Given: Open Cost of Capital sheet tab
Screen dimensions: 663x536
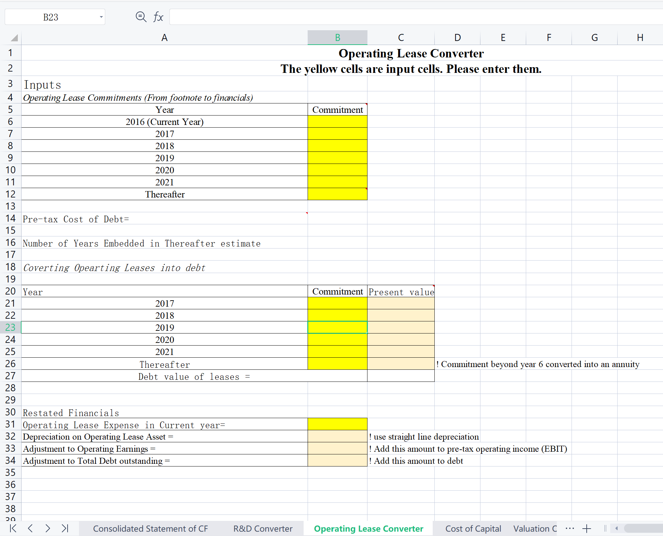Looking at the screenshot, I should 473,529.
